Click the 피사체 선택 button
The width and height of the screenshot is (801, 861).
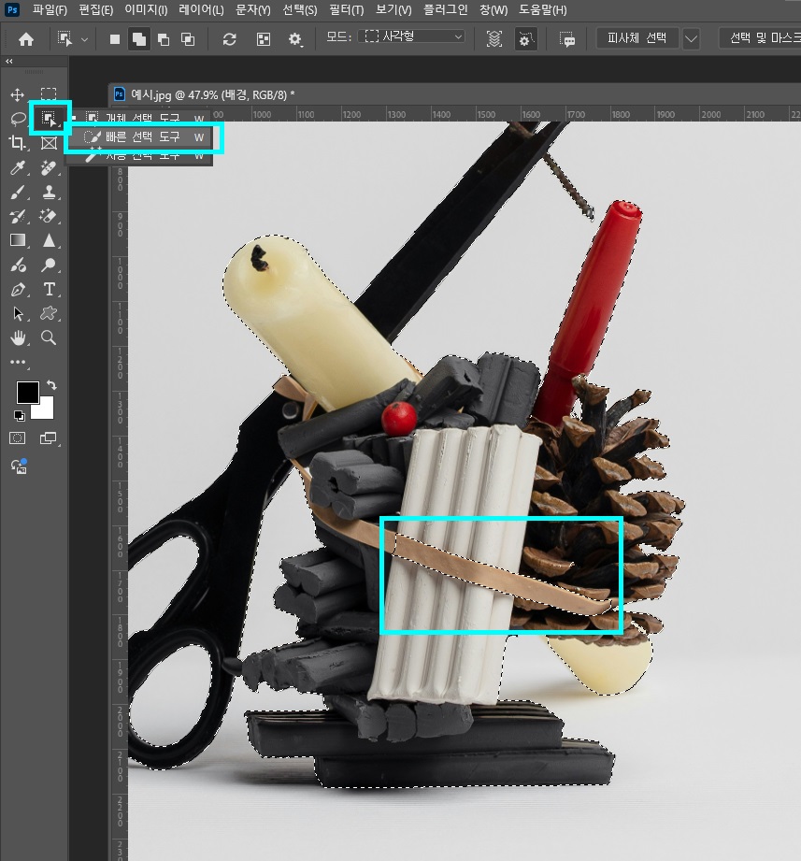637,38
